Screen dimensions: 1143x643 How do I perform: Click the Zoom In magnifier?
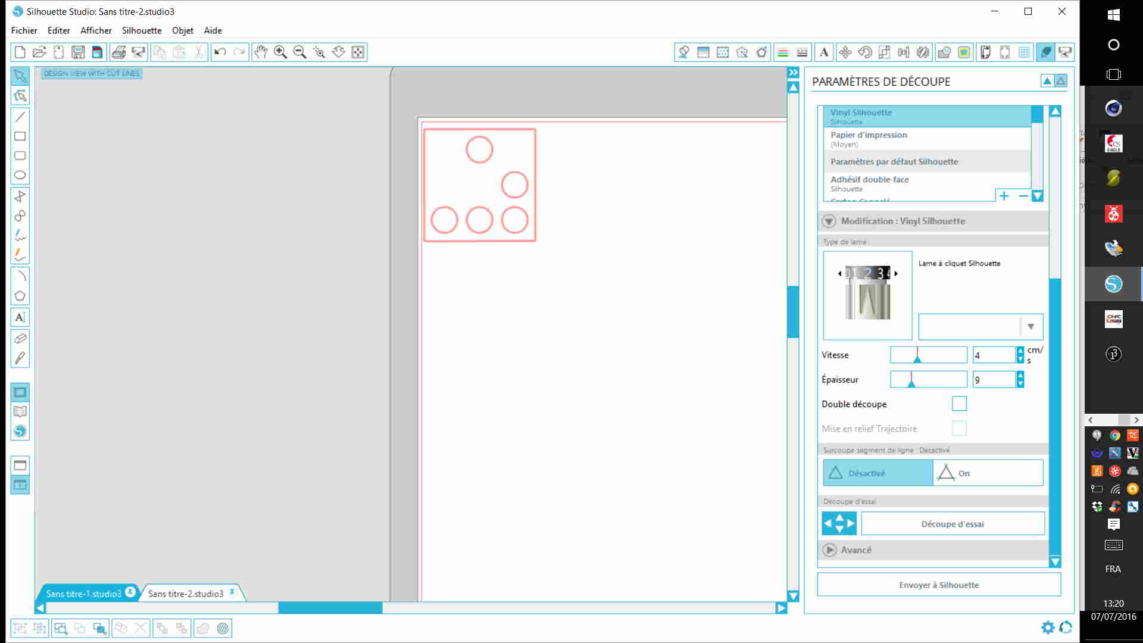280,52
